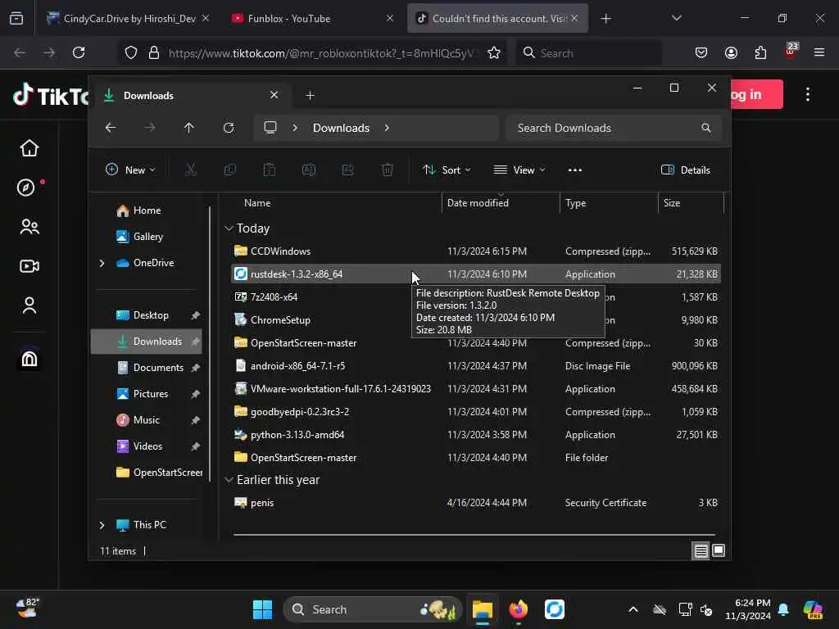Open Firefox extensions puzzle icon

pos(760,52)
